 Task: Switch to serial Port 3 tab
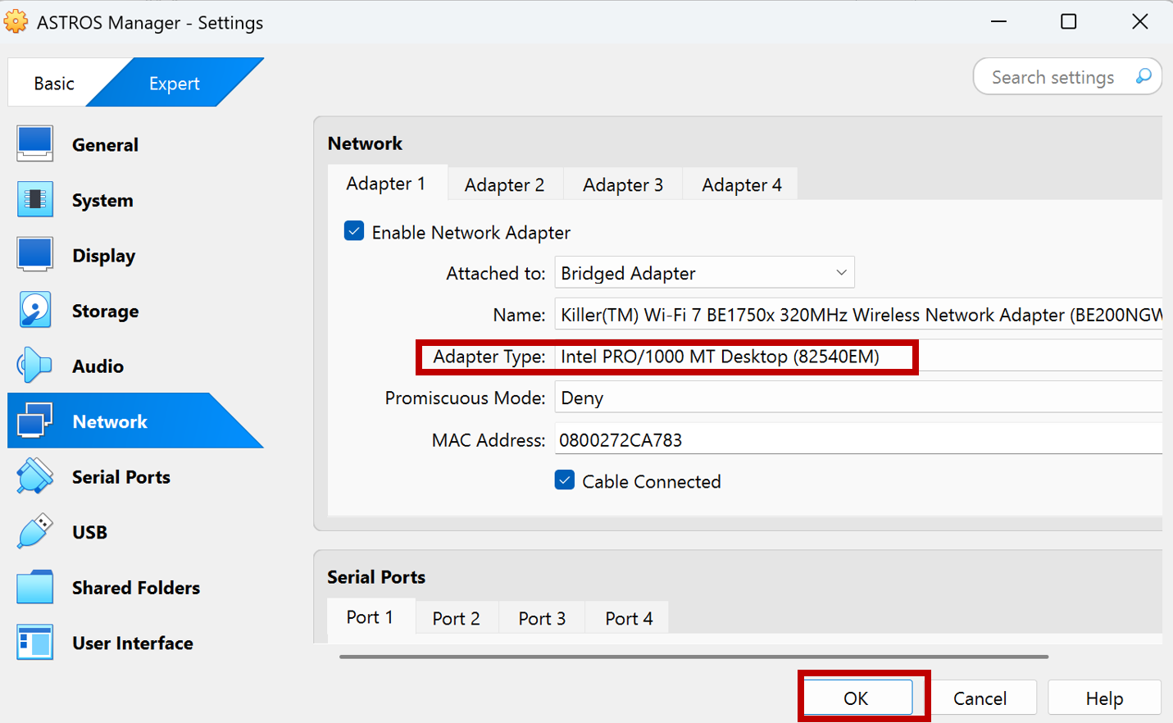coord(542,619)
